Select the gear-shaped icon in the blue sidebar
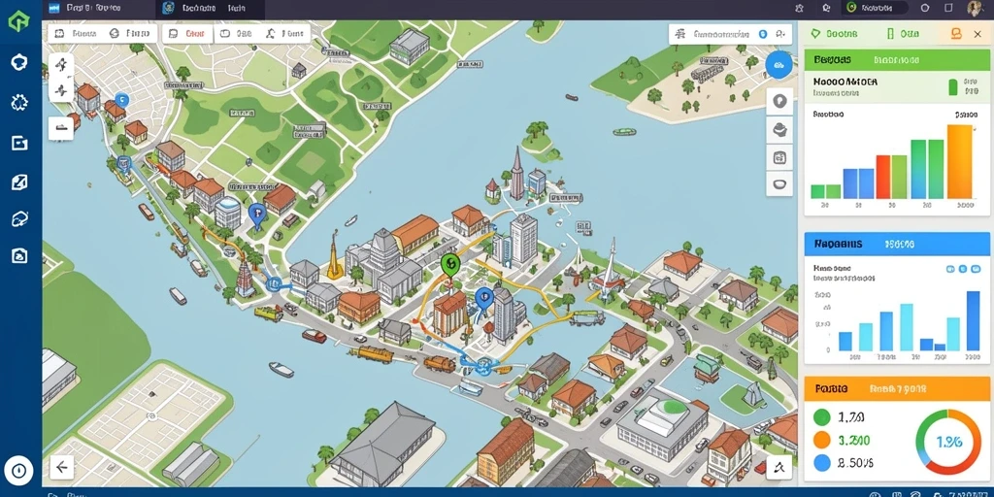 (19, 102)
